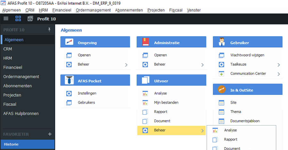Click the list icon beside Site

[x=221, y=102]
